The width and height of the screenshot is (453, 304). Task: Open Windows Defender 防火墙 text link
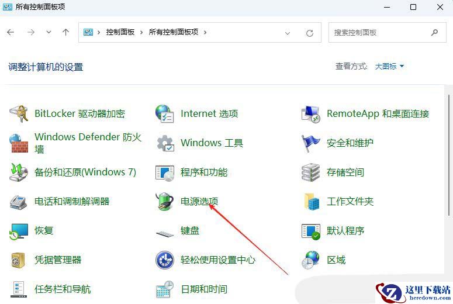point(88,143)
